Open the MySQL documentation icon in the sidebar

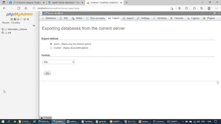[21, 19]
